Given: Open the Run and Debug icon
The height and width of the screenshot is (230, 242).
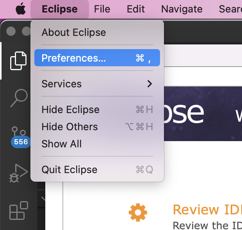Looking at the screenshot, I should coord(18,173).
